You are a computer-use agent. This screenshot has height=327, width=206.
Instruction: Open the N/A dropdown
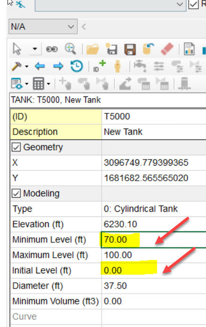point(43,26)
